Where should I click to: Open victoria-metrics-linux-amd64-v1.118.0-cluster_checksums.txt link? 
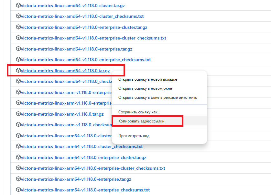coord(82,16)
